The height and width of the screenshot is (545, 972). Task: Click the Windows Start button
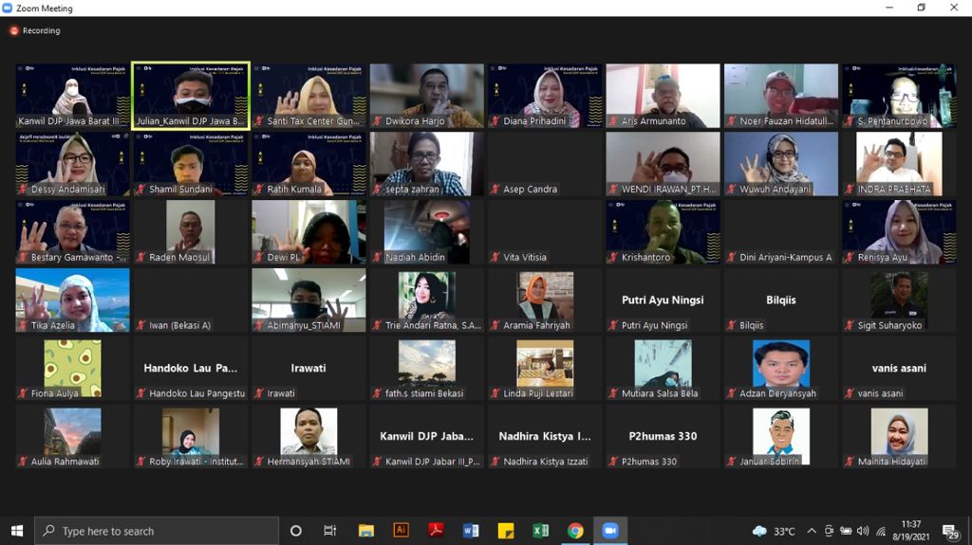pos(17,531)
